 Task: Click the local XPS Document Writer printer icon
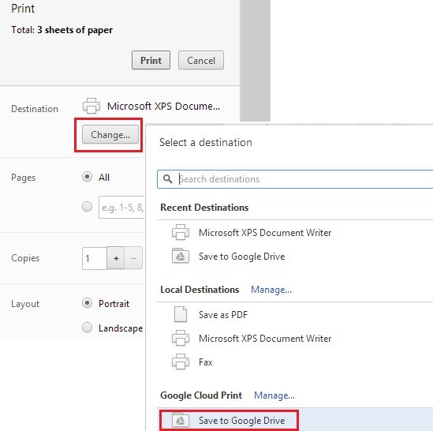click(181, 338)
